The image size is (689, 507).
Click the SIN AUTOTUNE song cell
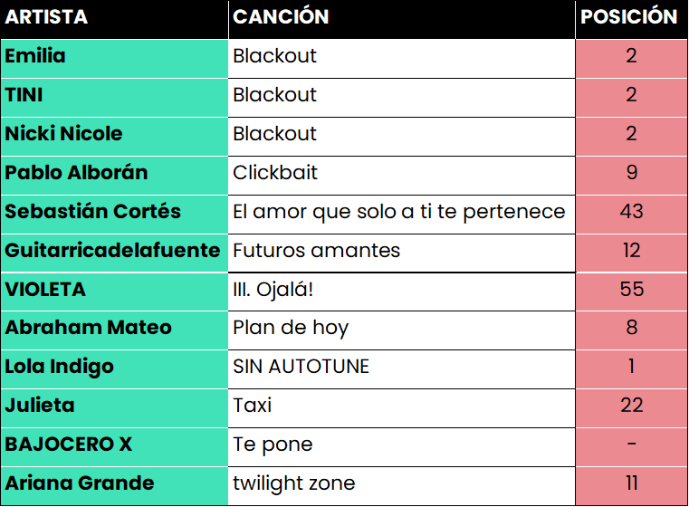[402, 369]
